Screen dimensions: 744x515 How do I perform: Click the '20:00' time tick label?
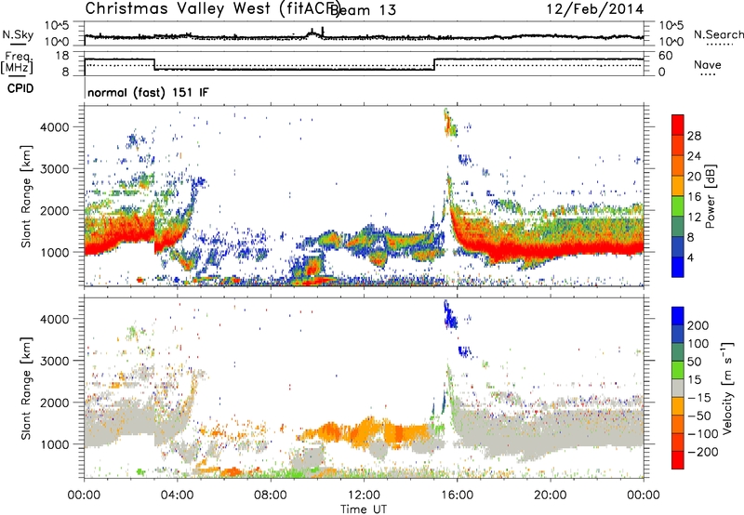pos(550,495)
